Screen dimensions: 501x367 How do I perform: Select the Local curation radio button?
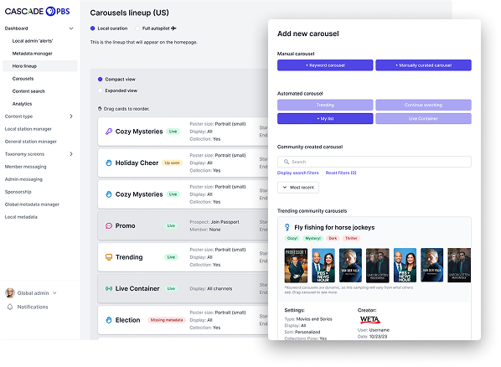point(93,28)
